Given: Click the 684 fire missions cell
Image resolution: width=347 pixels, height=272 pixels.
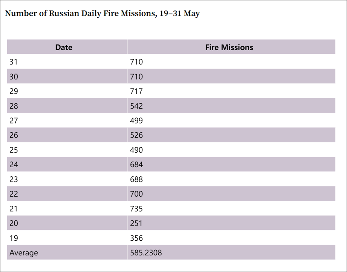Looking at the screenshot, I should [x=136, y=165].
